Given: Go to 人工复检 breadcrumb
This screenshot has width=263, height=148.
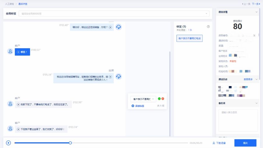Looking at the screenshot, I should [10, 4].
